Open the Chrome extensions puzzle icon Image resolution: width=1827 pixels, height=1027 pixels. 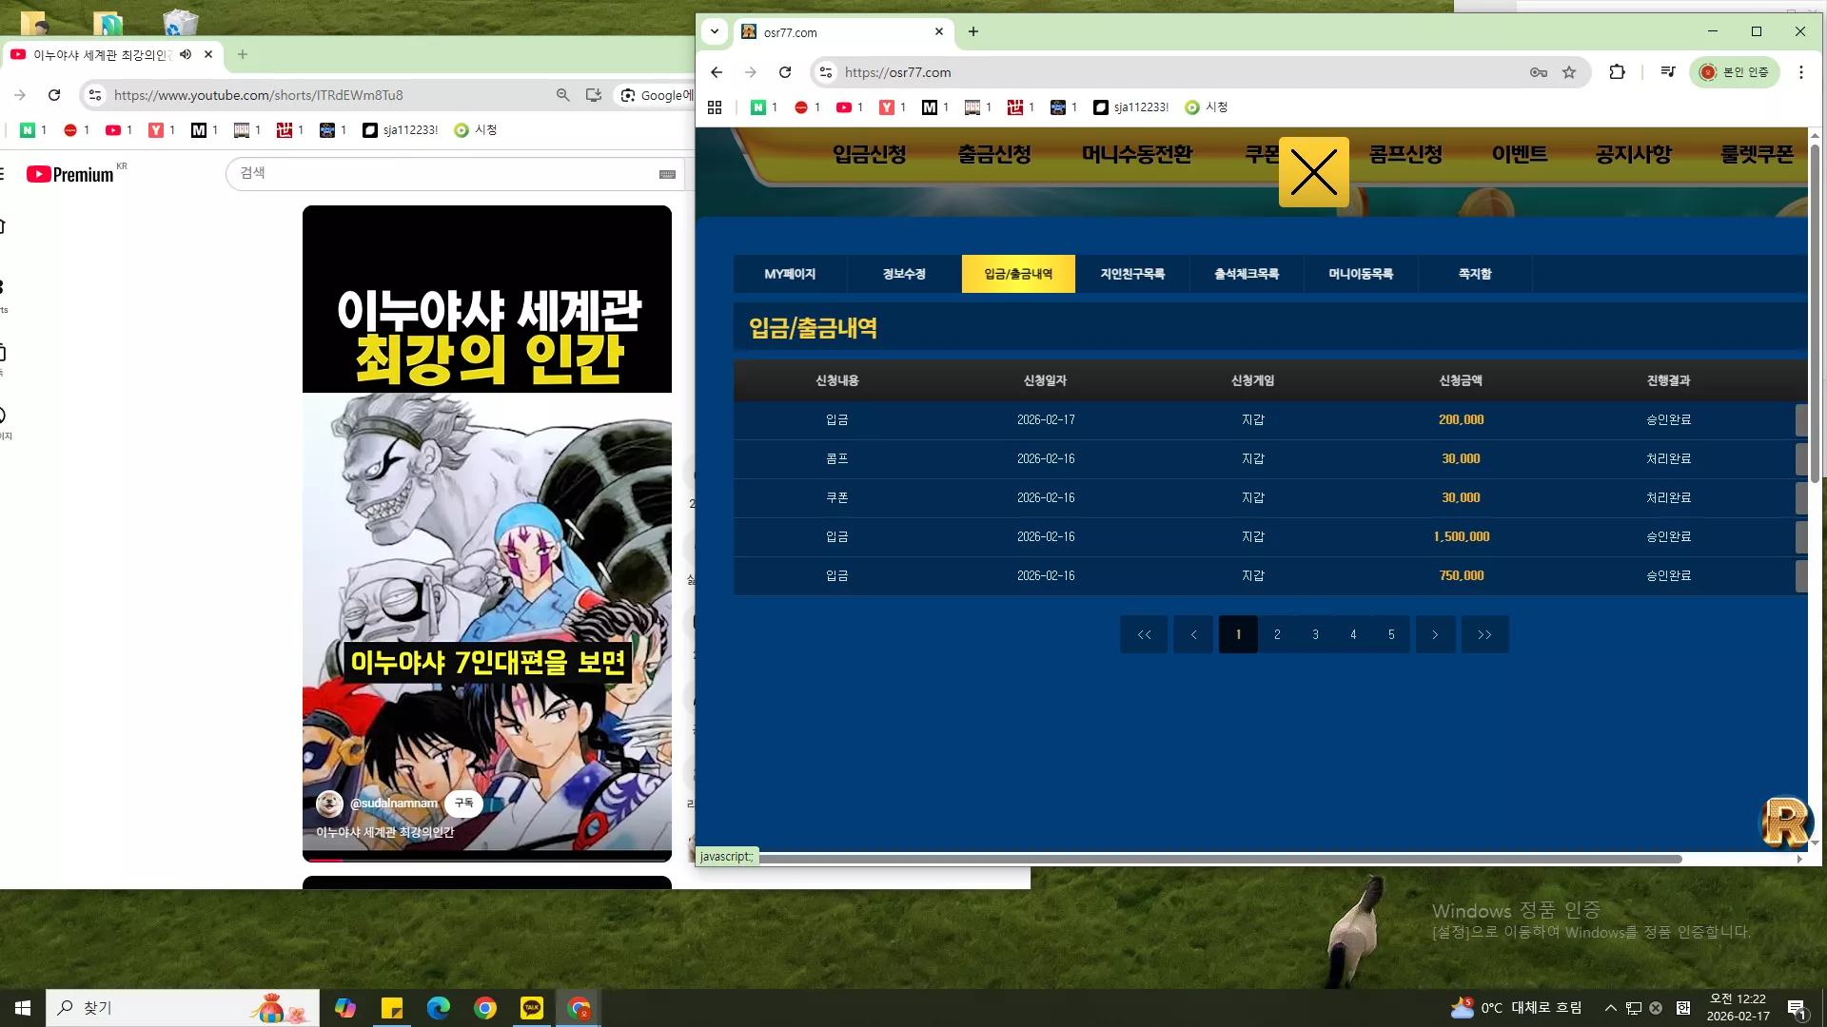[x=1617, y=72]
